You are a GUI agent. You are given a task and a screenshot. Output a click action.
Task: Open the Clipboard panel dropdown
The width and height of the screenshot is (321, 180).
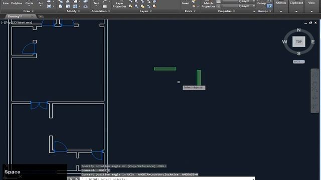[x=296, y=11]
